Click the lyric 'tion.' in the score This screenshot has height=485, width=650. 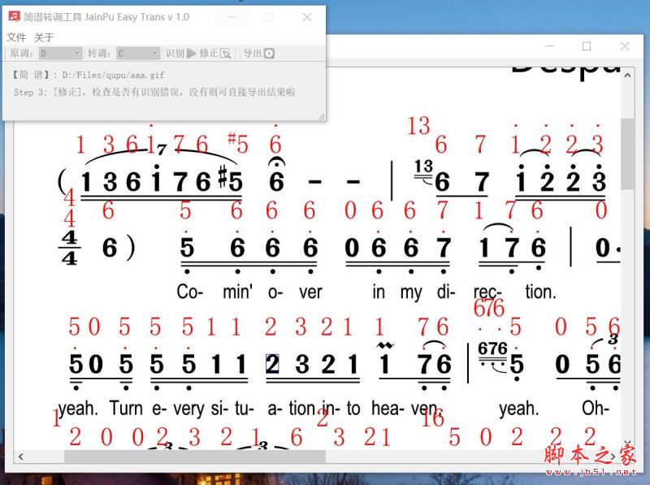[540, 292]
